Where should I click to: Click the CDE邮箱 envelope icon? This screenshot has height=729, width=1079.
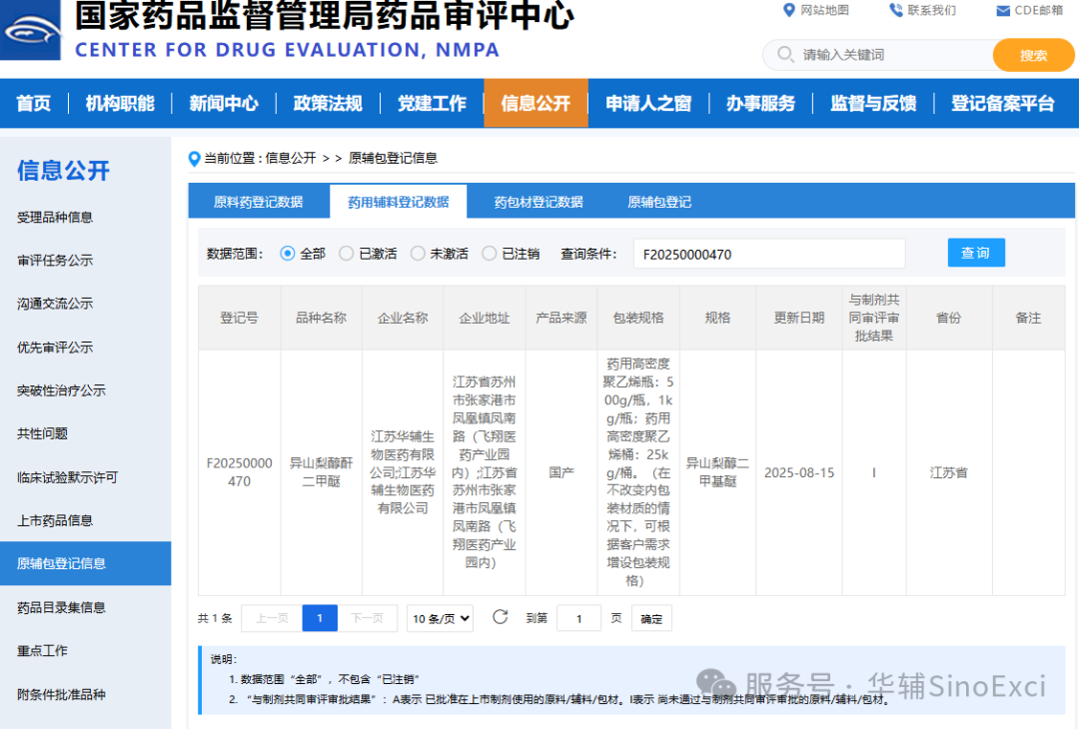click(1003, 11)
